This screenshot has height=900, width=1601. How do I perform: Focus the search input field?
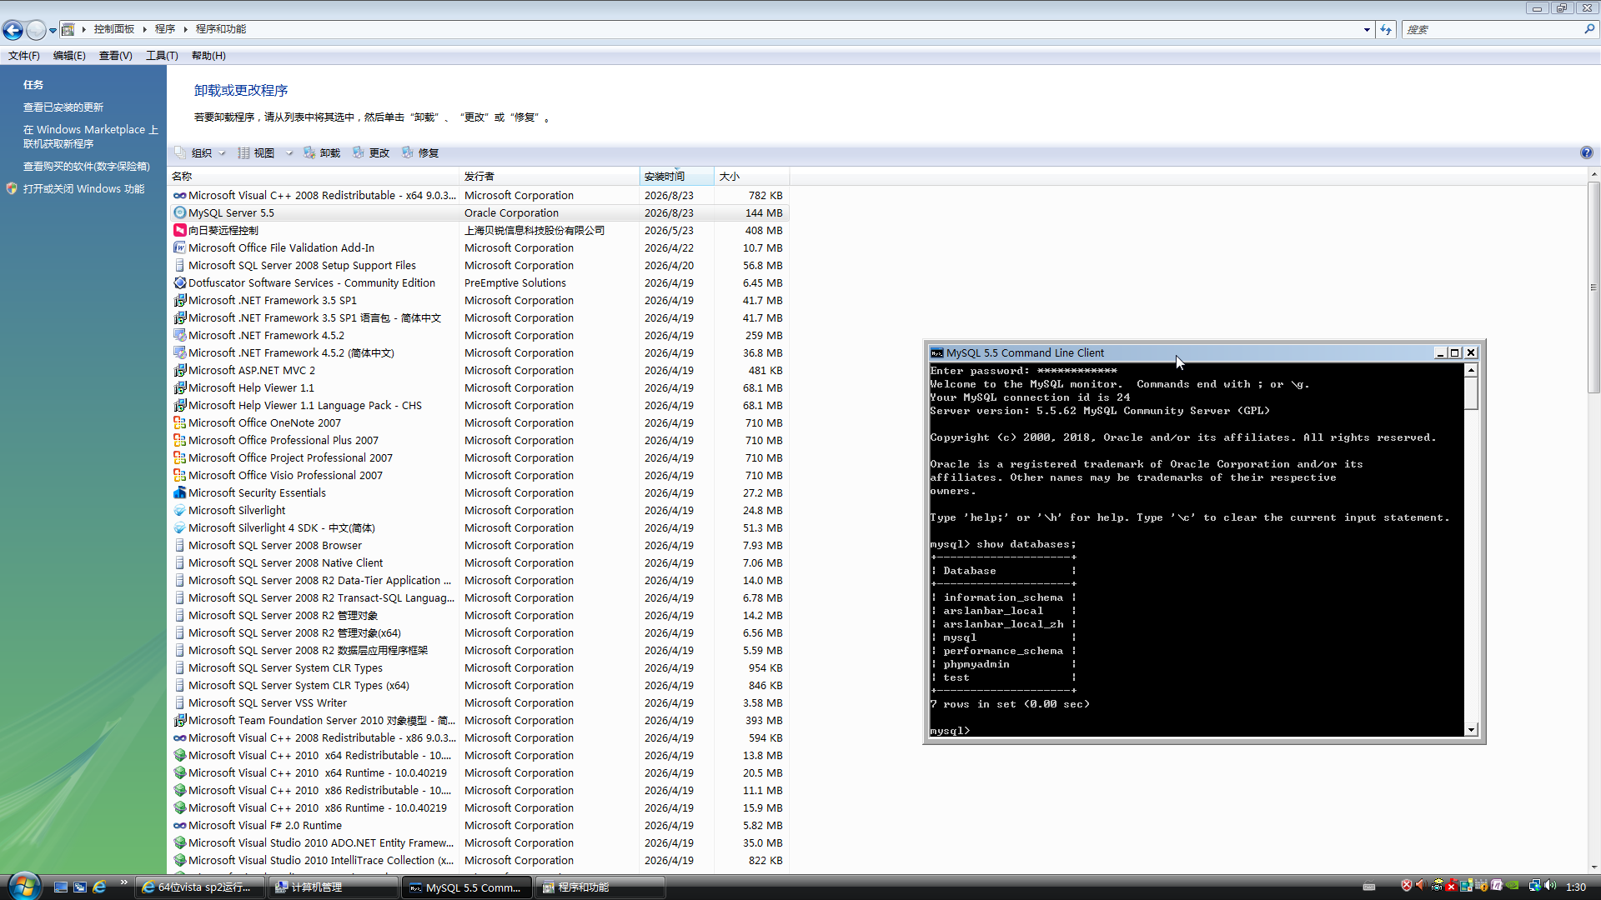coord(1493,29)
